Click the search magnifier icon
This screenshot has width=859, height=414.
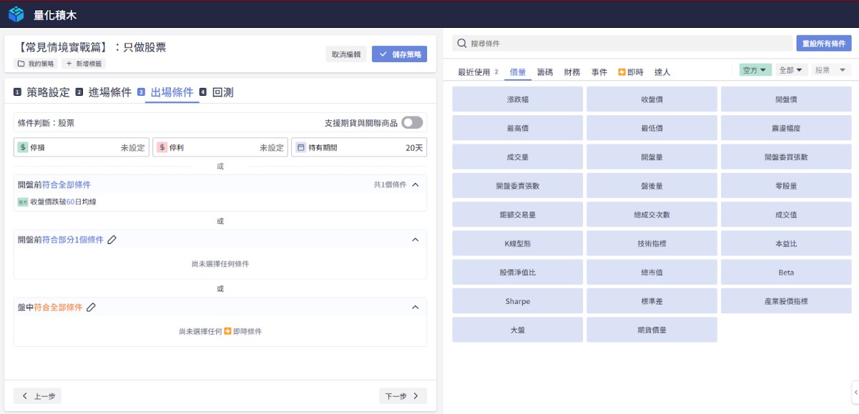[x=462, y=44]
